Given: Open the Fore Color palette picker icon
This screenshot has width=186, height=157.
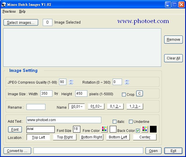Looking at the screenshot, I should 104,129.
